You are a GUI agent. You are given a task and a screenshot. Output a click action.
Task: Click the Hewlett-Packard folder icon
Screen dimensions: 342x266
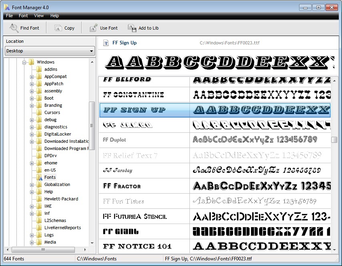(x=39, y=199)
